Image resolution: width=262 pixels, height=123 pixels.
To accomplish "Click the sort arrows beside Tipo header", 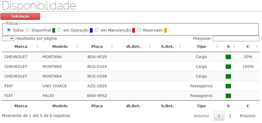I will pyautogui.click(x=218, y=47).
